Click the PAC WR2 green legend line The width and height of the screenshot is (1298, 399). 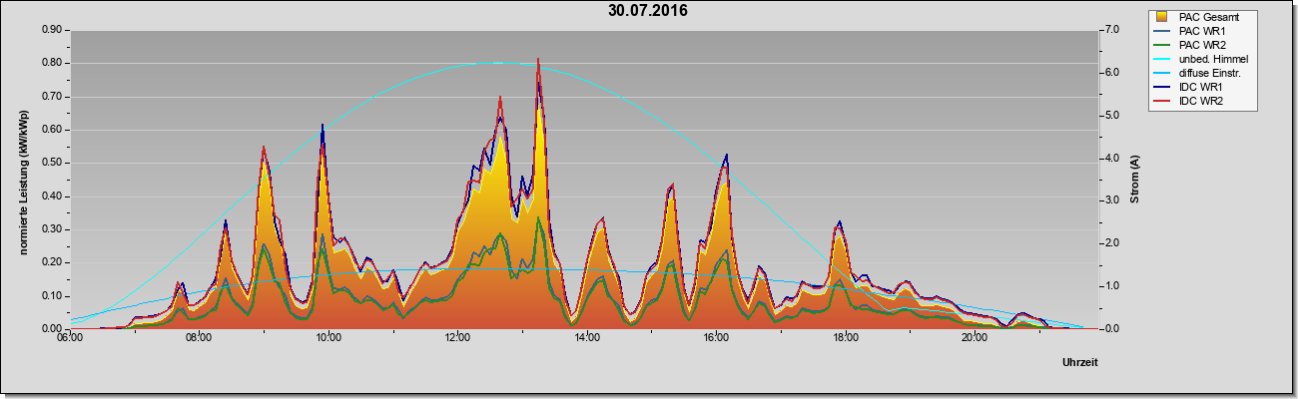(1162, 46)
